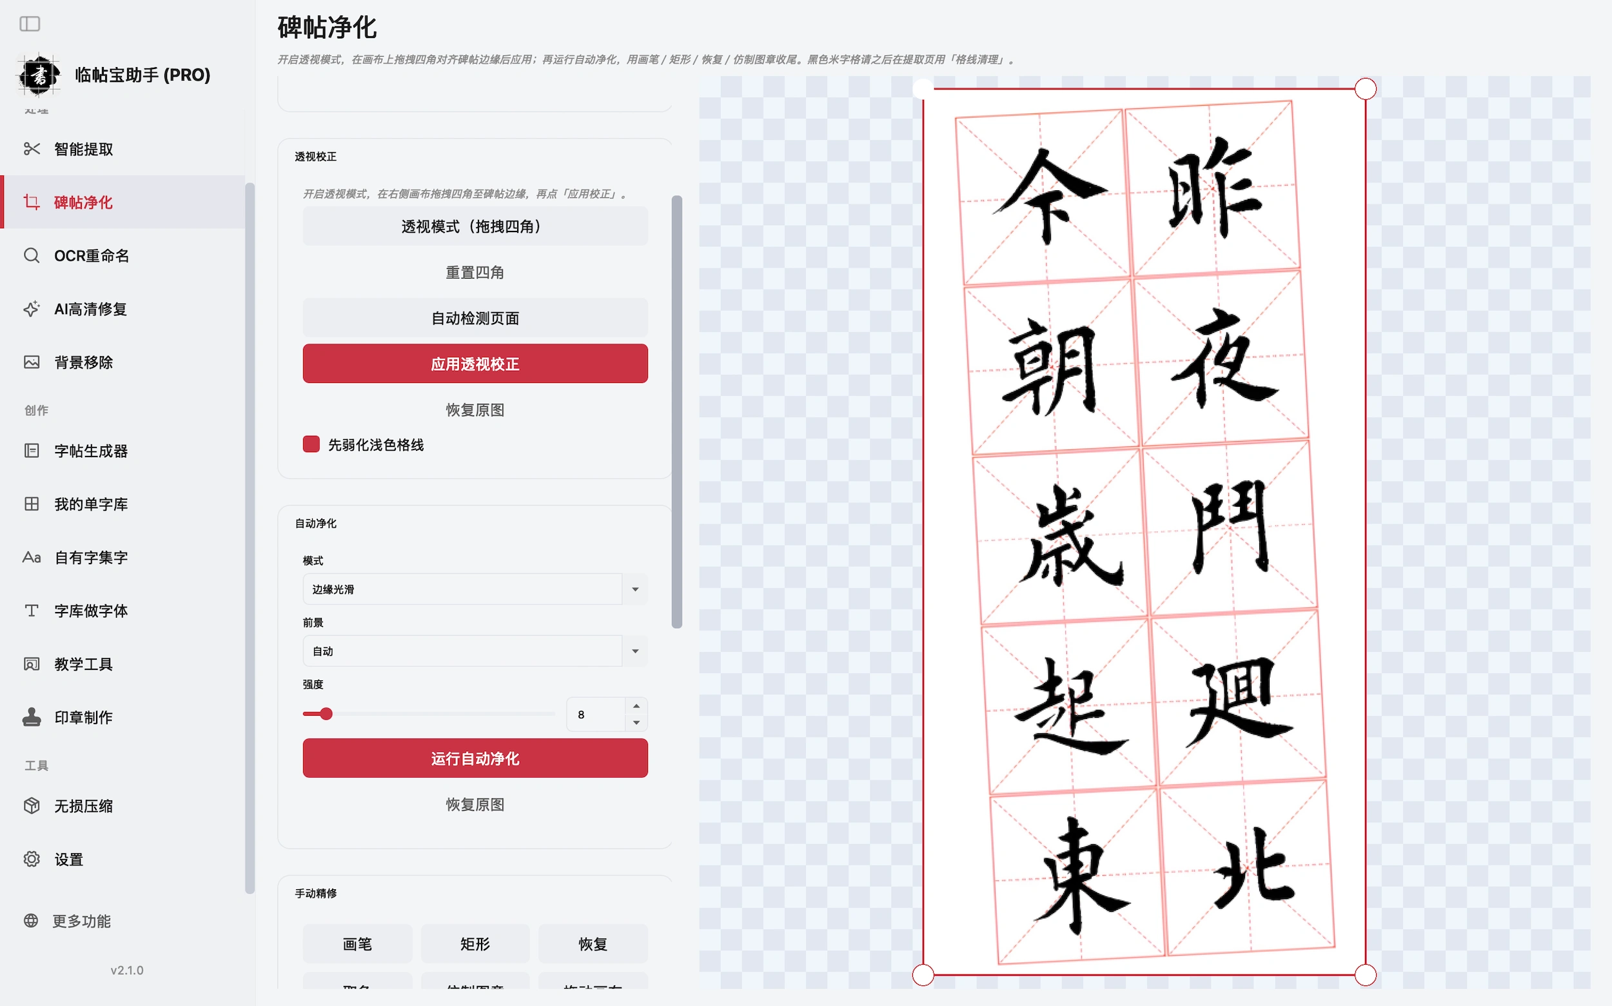Open 印章制作
Viewport: 1612px width, 1006px height.
pyautogui.click(x=124, y=716)
